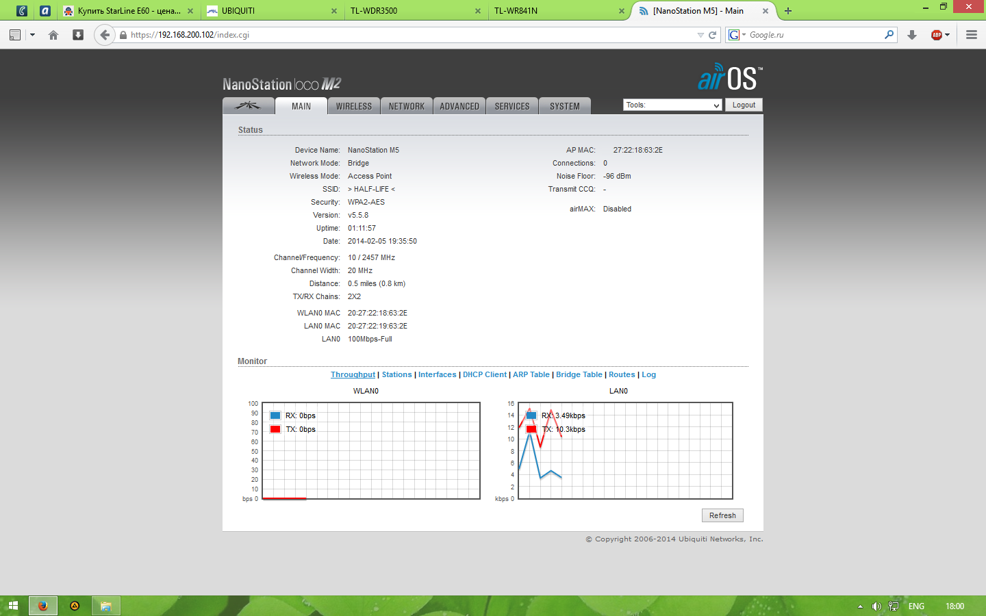The height and width of the screenshot is (616, 986).
Task: Refresh the status page
Action: [x=722, y=515]
